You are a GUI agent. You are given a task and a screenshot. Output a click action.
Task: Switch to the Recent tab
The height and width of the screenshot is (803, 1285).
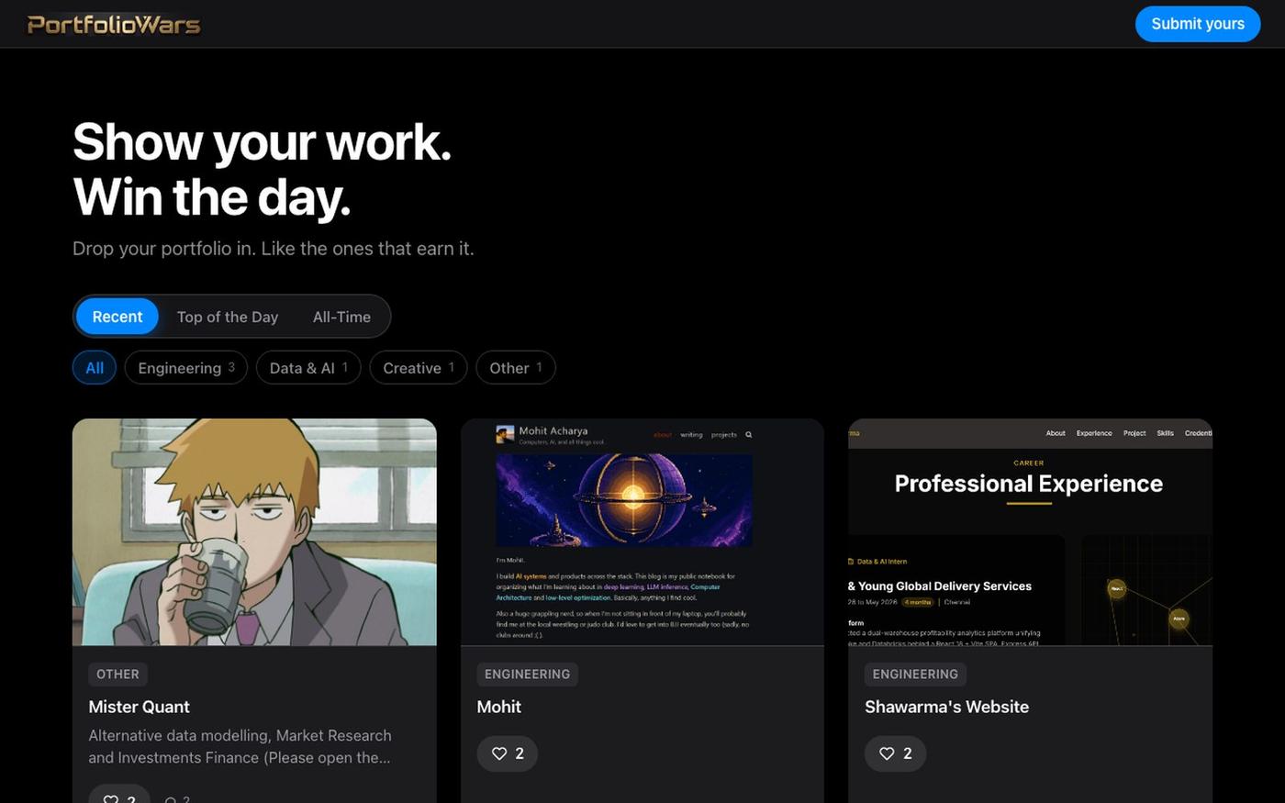click(x=117, y=317)
